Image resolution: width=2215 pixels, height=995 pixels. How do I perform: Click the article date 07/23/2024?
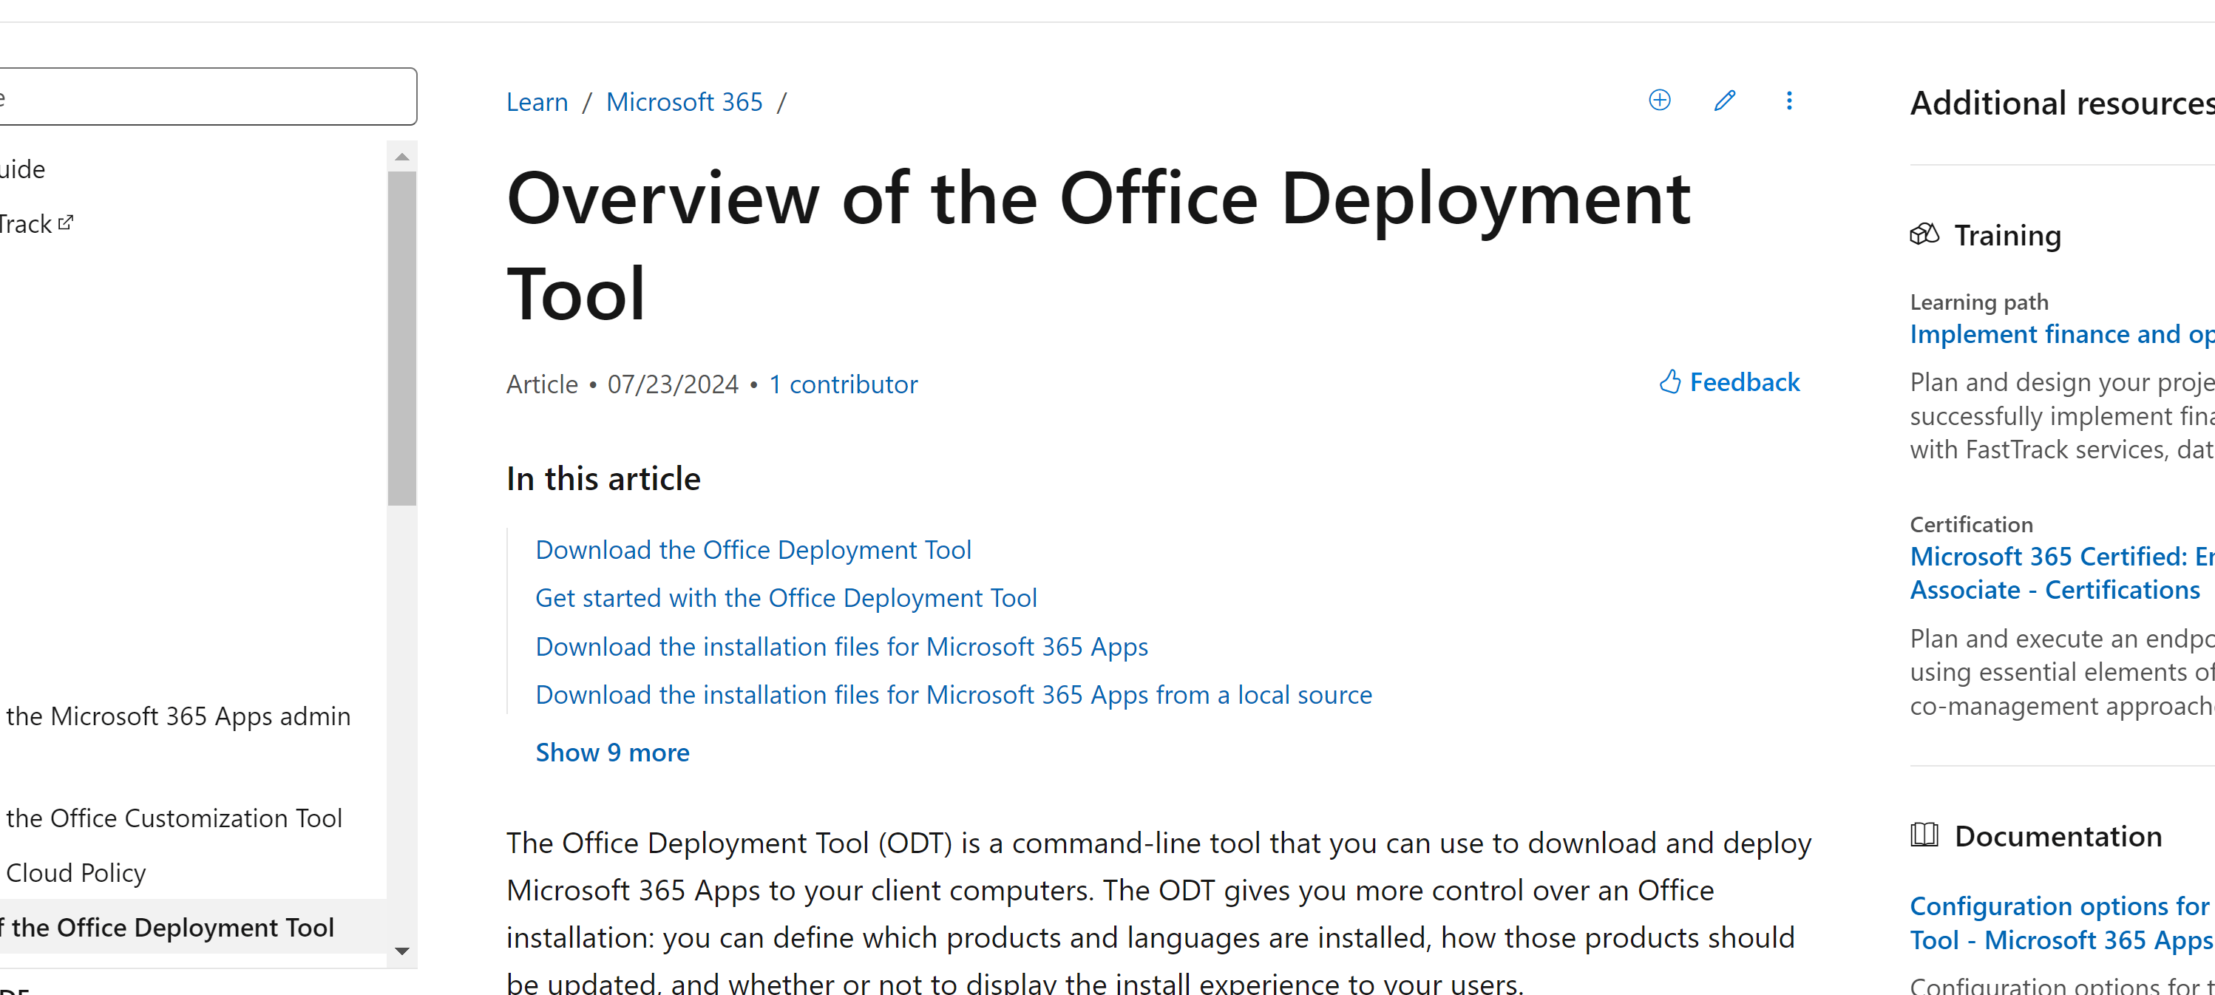[x=673, y=384]
